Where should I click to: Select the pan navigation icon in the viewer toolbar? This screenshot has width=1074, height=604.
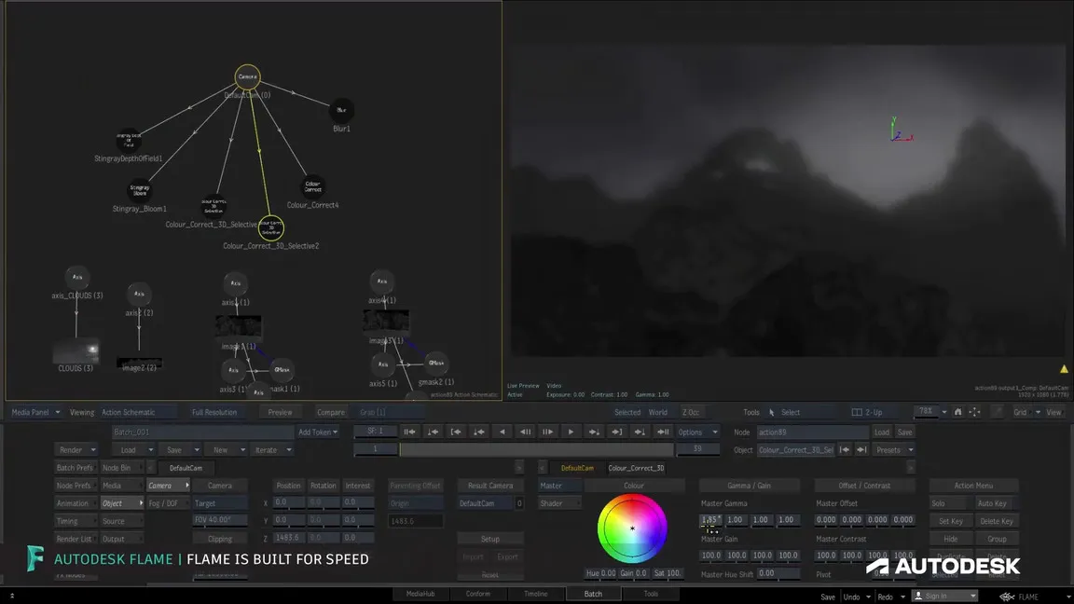click(x=975, y=412)
